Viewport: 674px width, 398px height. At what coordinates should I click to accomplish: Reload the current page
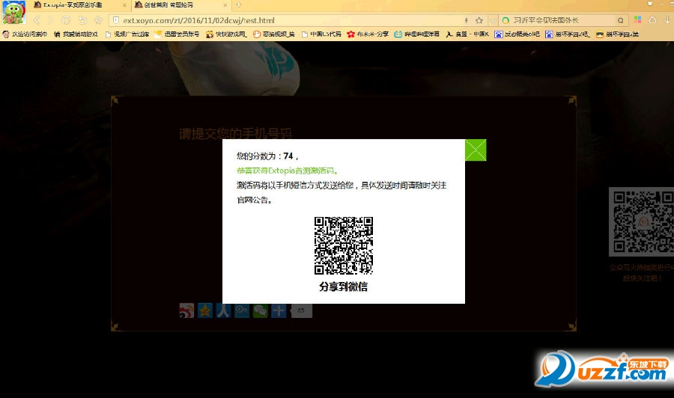pos(66,20)
